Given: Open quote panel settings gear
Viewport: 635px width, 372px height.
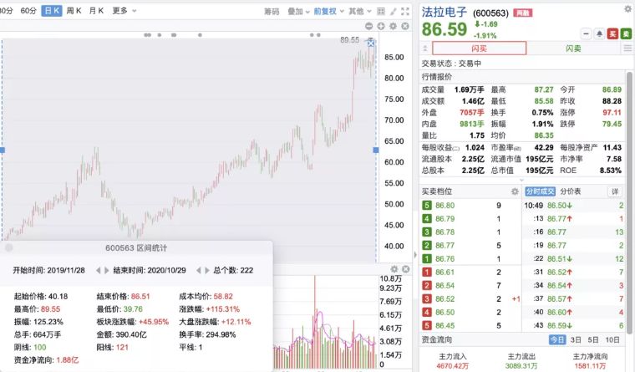Looking at the screenshot, I should pos(627,9).
